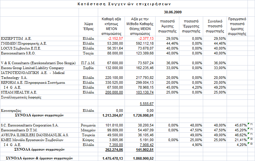
Task: Click the value 54.497,09
Action: point(145,130)
